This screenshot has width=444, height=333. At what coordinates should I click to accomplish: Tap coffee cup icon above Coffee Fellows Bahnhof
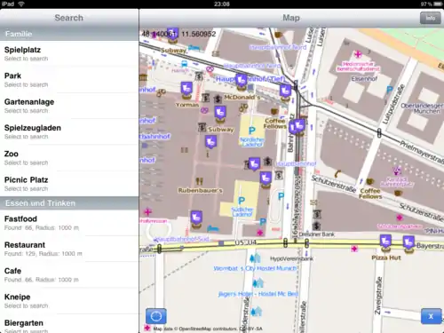tap(274, 112)
